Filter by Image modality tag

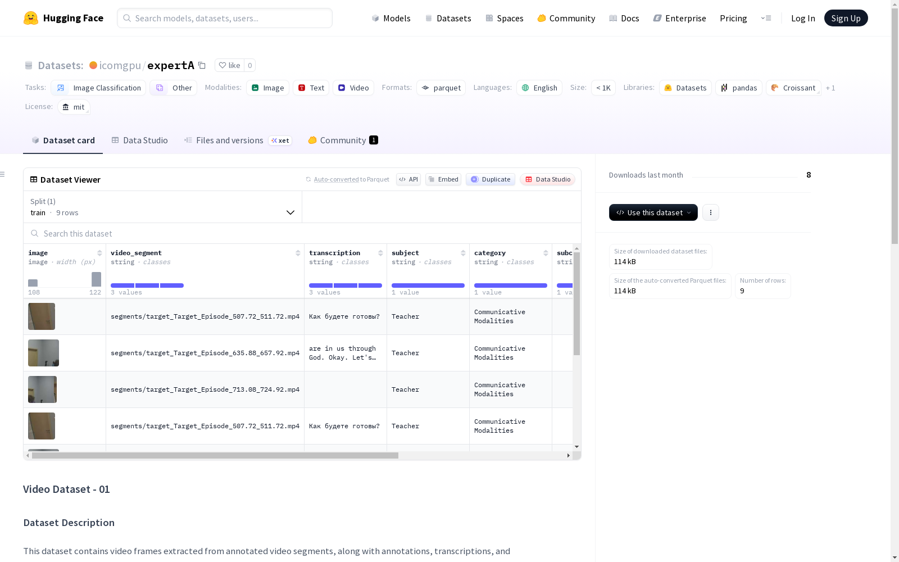click(x=267, y=88)
